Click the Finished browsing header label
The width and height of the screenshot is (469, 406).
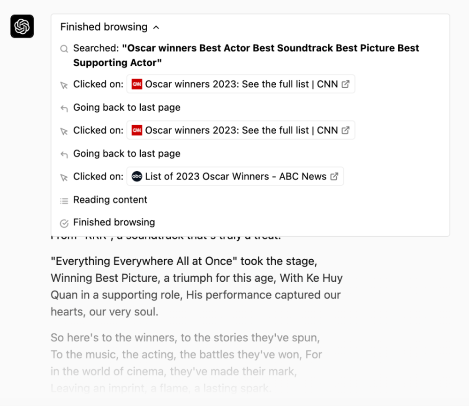coord(104,27)
